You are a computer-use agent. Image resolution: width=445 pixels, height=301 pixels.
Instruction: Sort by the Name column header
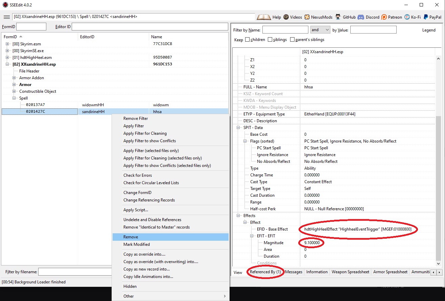click(x=189, y=37)
